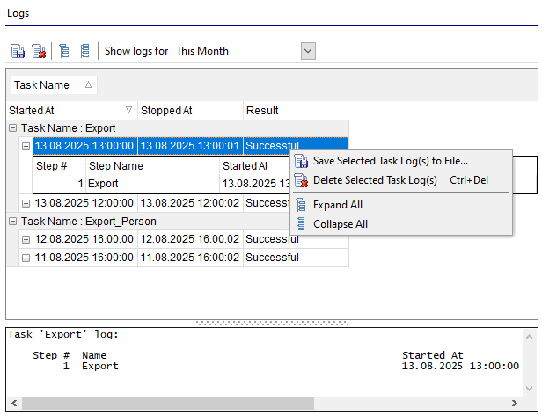Click the Step Name sub-table header
Screen dimensions: 542x415
click(152, 166)
